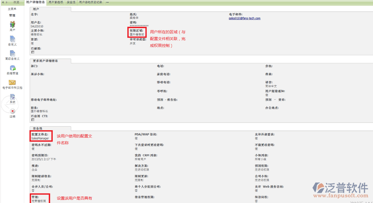Toggle the 已启用 CTI checkbox
This screenshot has height=203, width=373.
click(x=33, y=119)
